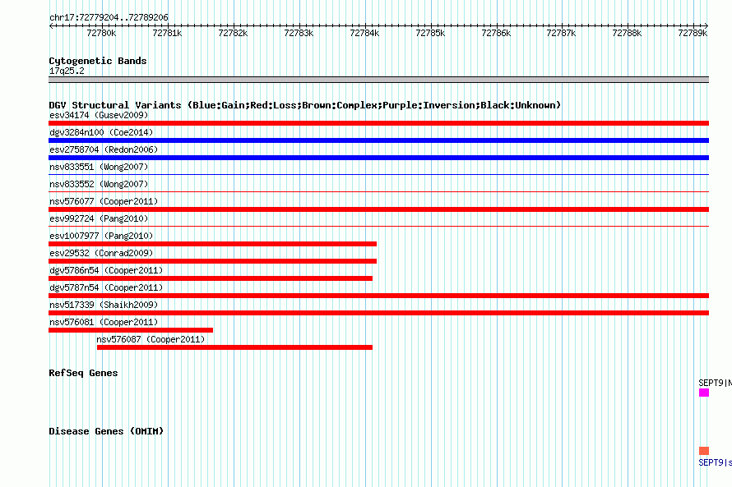Screen dimensions: 732x487
Task: Select the esv29532 (Conrad2009) red bar
Action: point(212,261)
